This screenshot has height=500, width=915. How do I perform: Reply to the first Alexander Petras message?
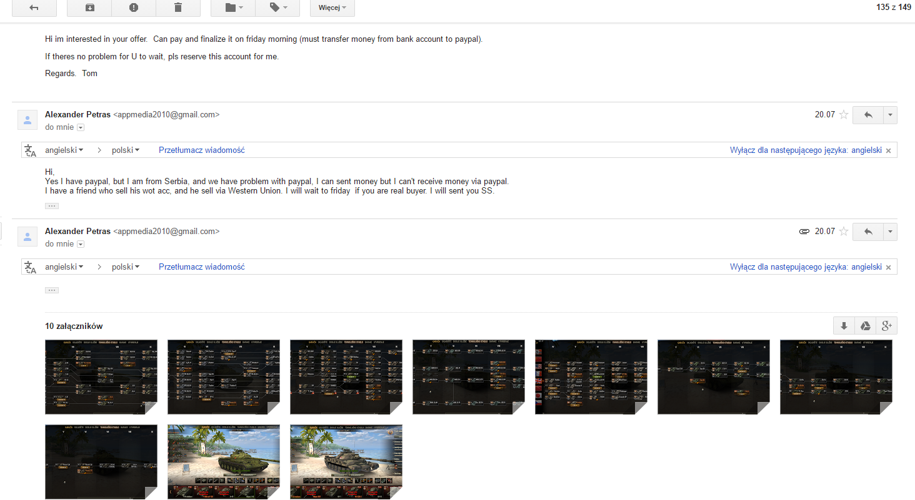click(867, 115)
